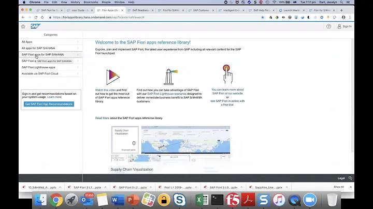Switch to the SAP Readiness browser tab
373x209 pixels.
click(x=140, y=10)
